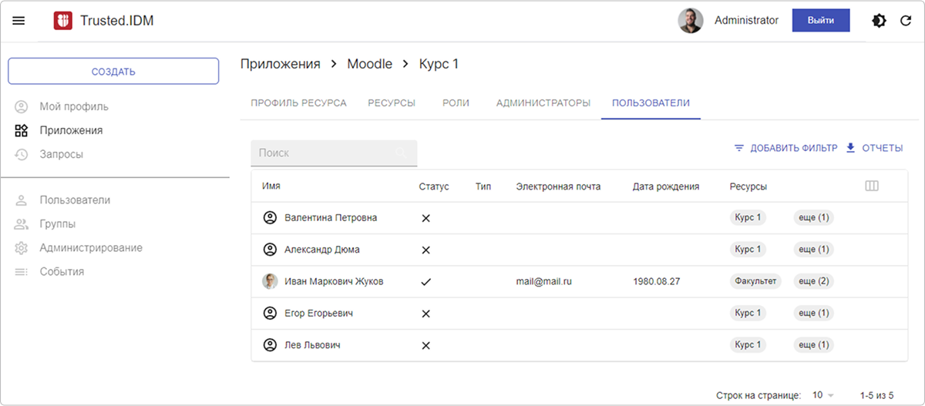Click the Trusted.IDM logo icon
Viewport: 925px width, 406px height.
point(63,21)
